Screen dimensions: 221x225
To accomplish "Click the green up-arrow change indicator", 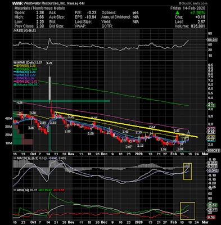I will click(x=177, y=13).
